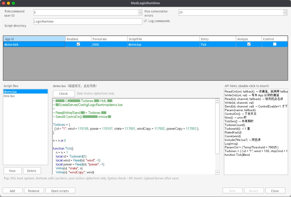Decrement Max consecutive errors value
The image size is (291, 197).
point(285,14)
